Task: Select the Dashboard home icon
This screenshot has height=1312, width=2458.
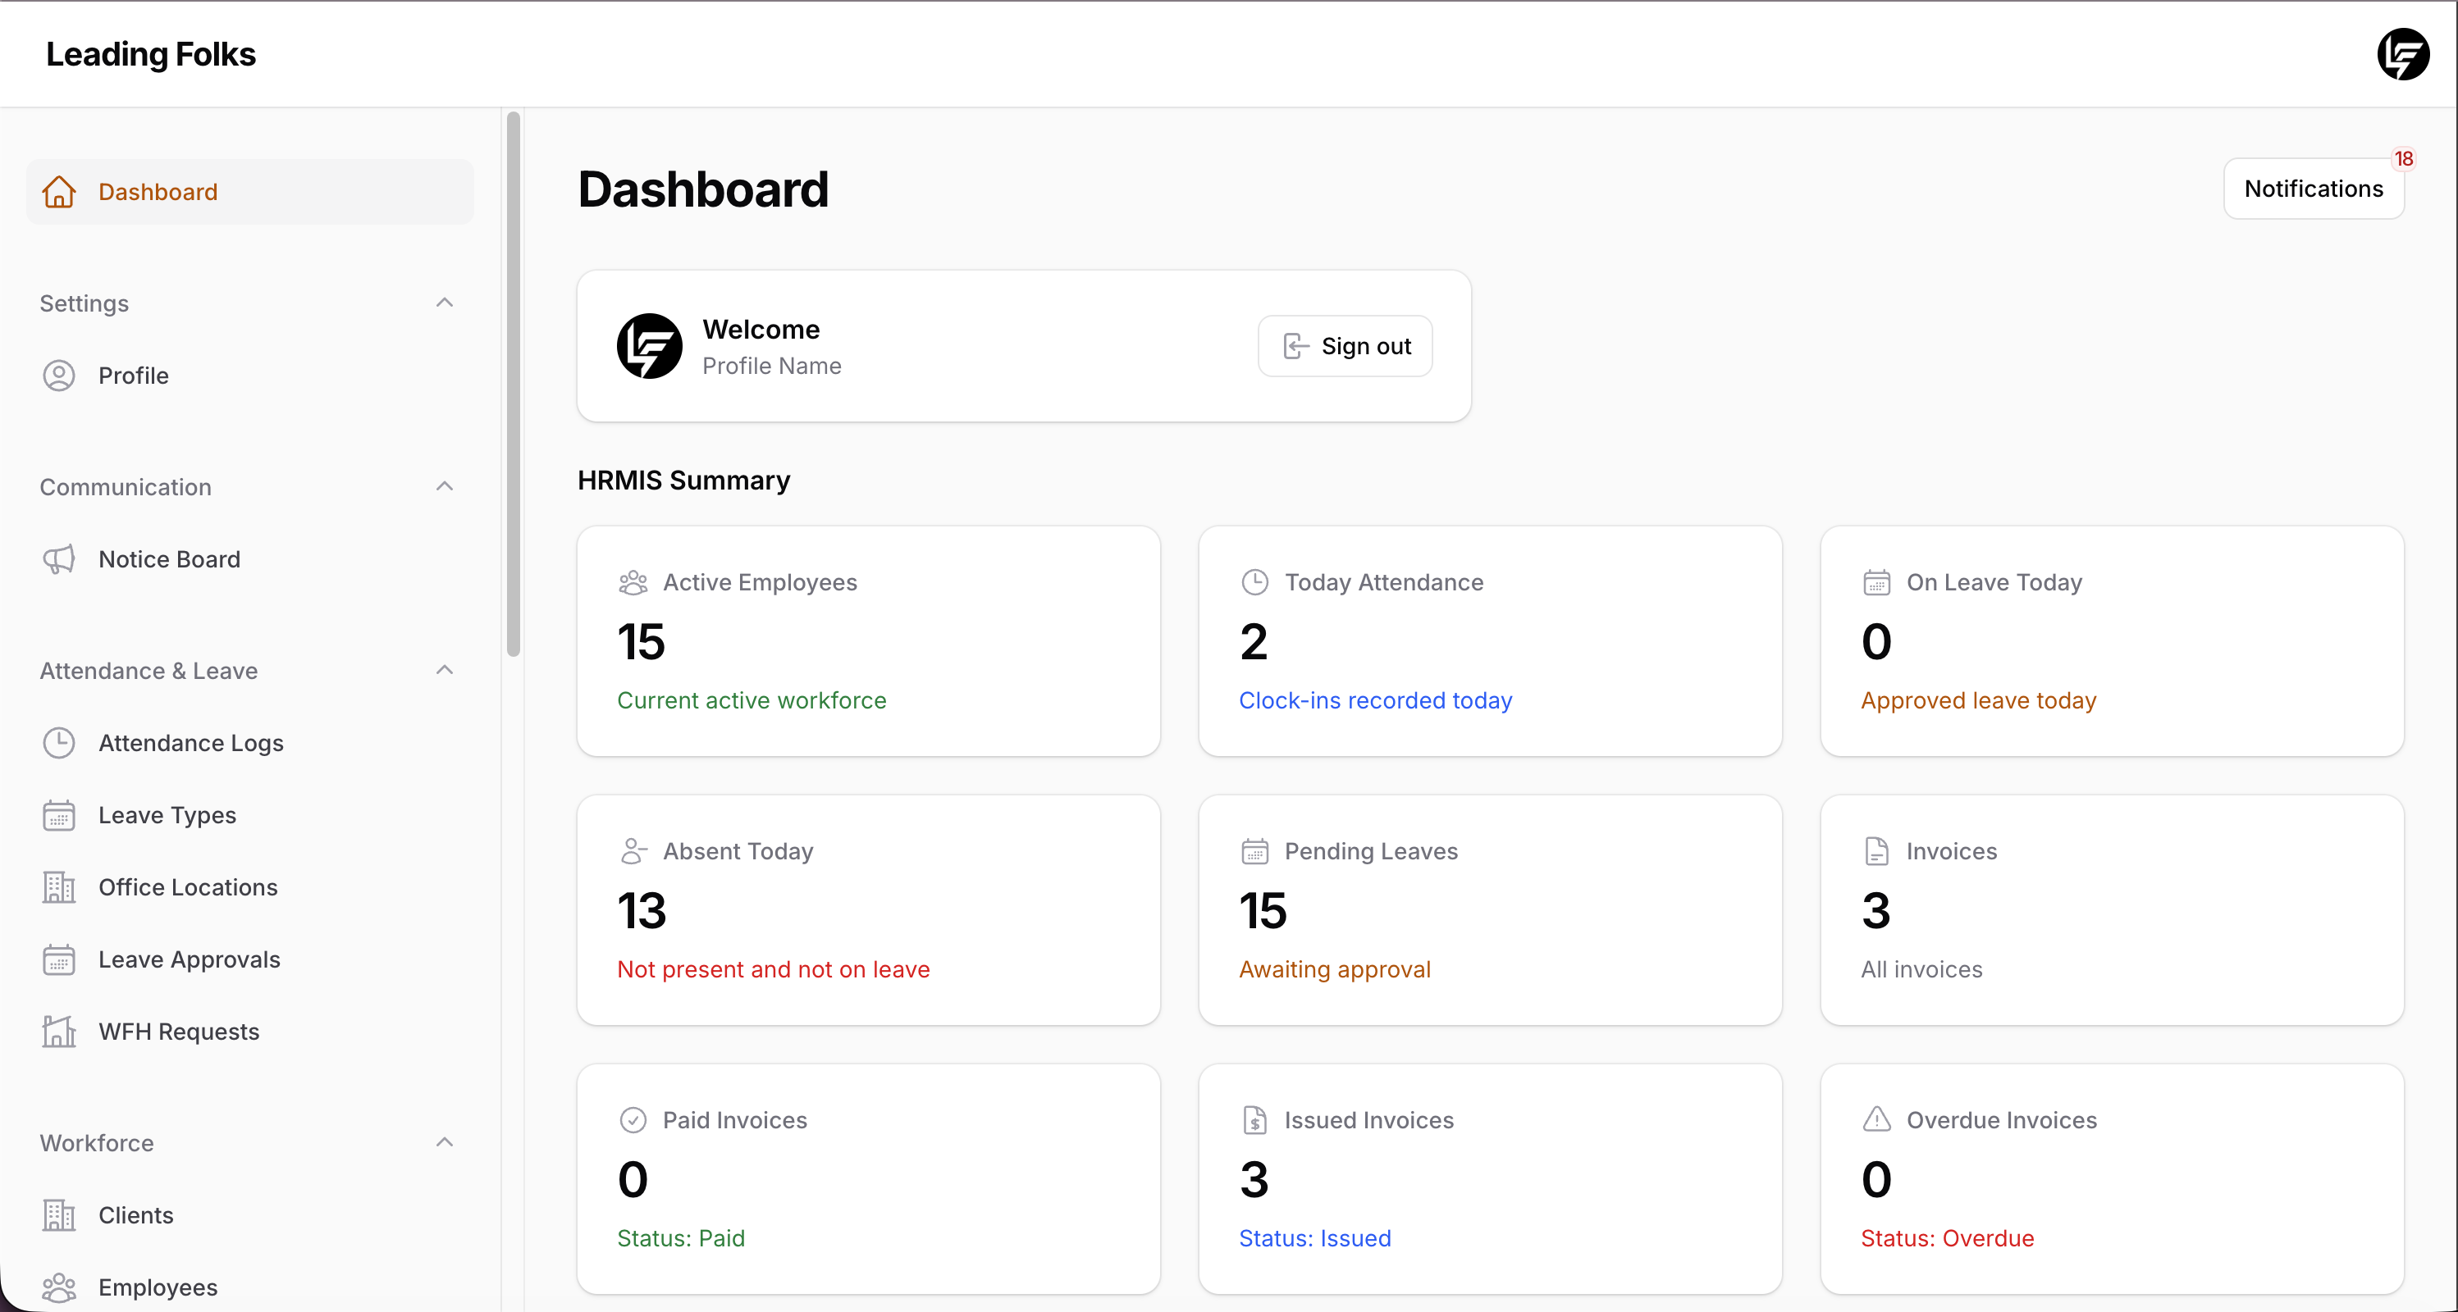Action: click(58, 192)
